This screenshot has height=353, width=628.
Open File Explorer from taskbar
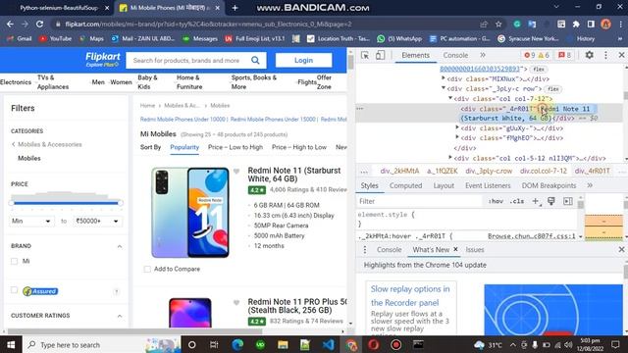(x=283, y=344)
